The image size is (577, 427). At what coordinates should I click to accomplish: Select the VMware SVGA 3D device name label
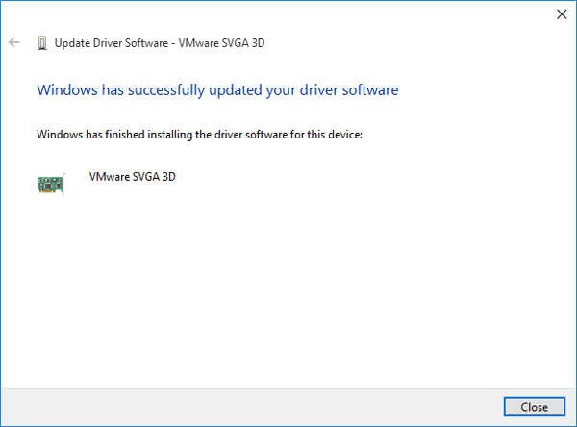pyautogui.click(x=132, y=178)
